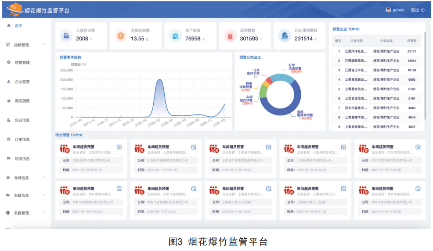Click the 预警企业 TOP10 table scrollbar
The width and height of the screenshot is (433, 251).
point(424,75)
